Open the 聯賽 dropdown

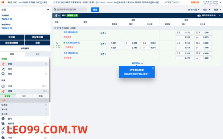217,10
